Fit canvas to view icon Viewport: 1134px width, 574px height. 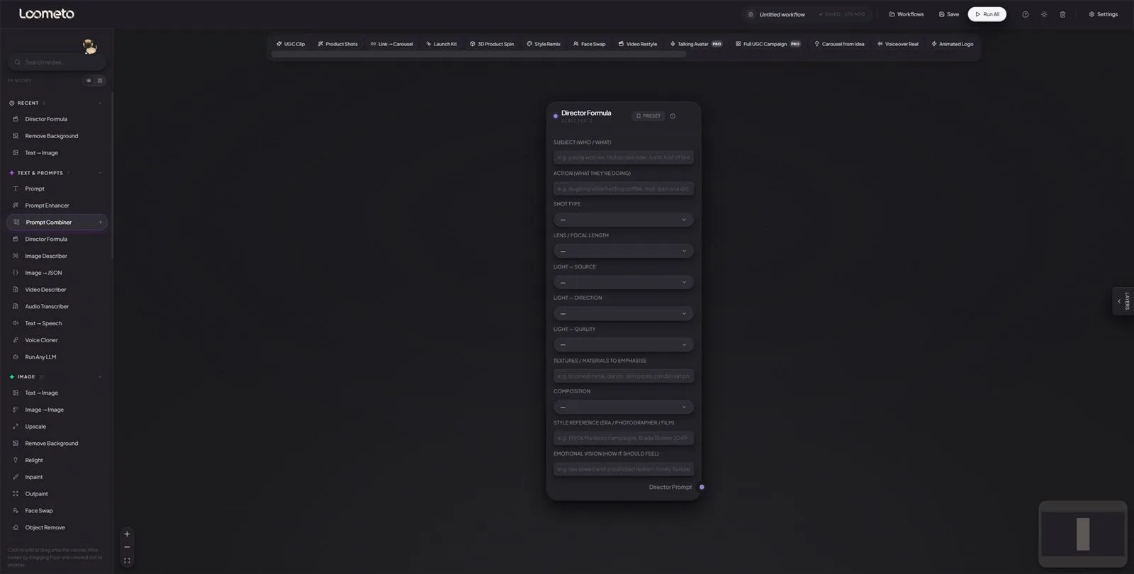[127, 561]
